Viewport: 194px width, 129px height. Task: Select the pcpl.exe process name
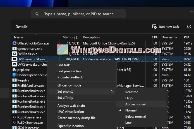23,70
